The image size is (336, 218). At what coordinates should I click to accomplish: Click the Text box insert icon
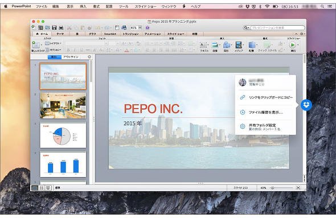(x=203, y=45)
